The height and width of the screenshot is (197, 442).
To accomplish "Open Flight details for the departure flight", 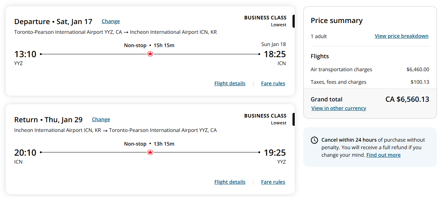I will tap(230, 83).
